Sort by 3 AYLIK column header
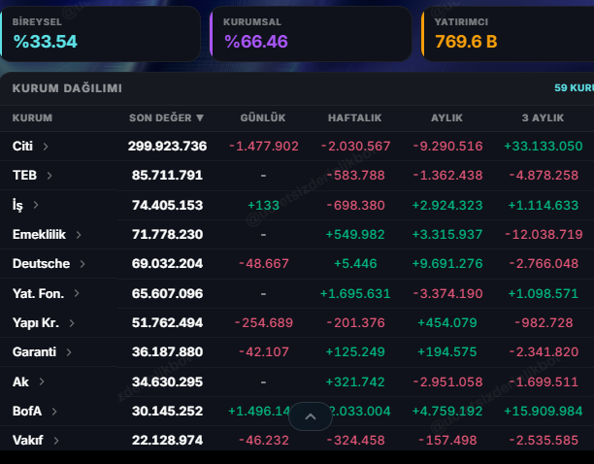The height and width of the screenshot is (464, 594). tap(543, 117)
